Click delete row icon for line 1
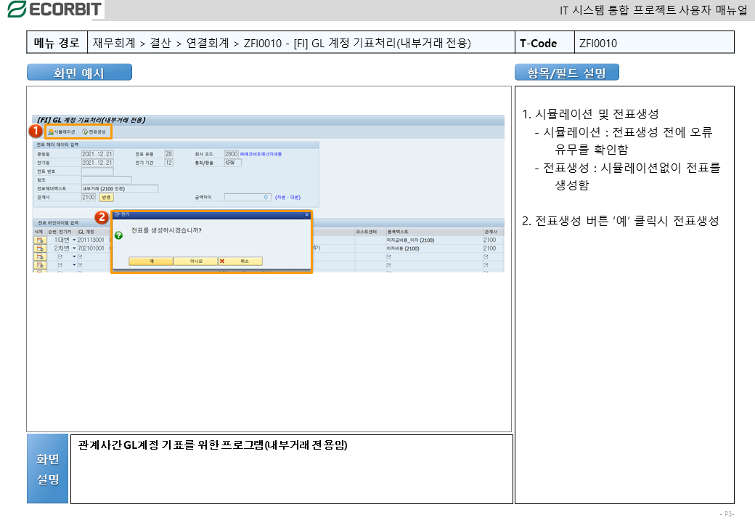 pos(38,240)
